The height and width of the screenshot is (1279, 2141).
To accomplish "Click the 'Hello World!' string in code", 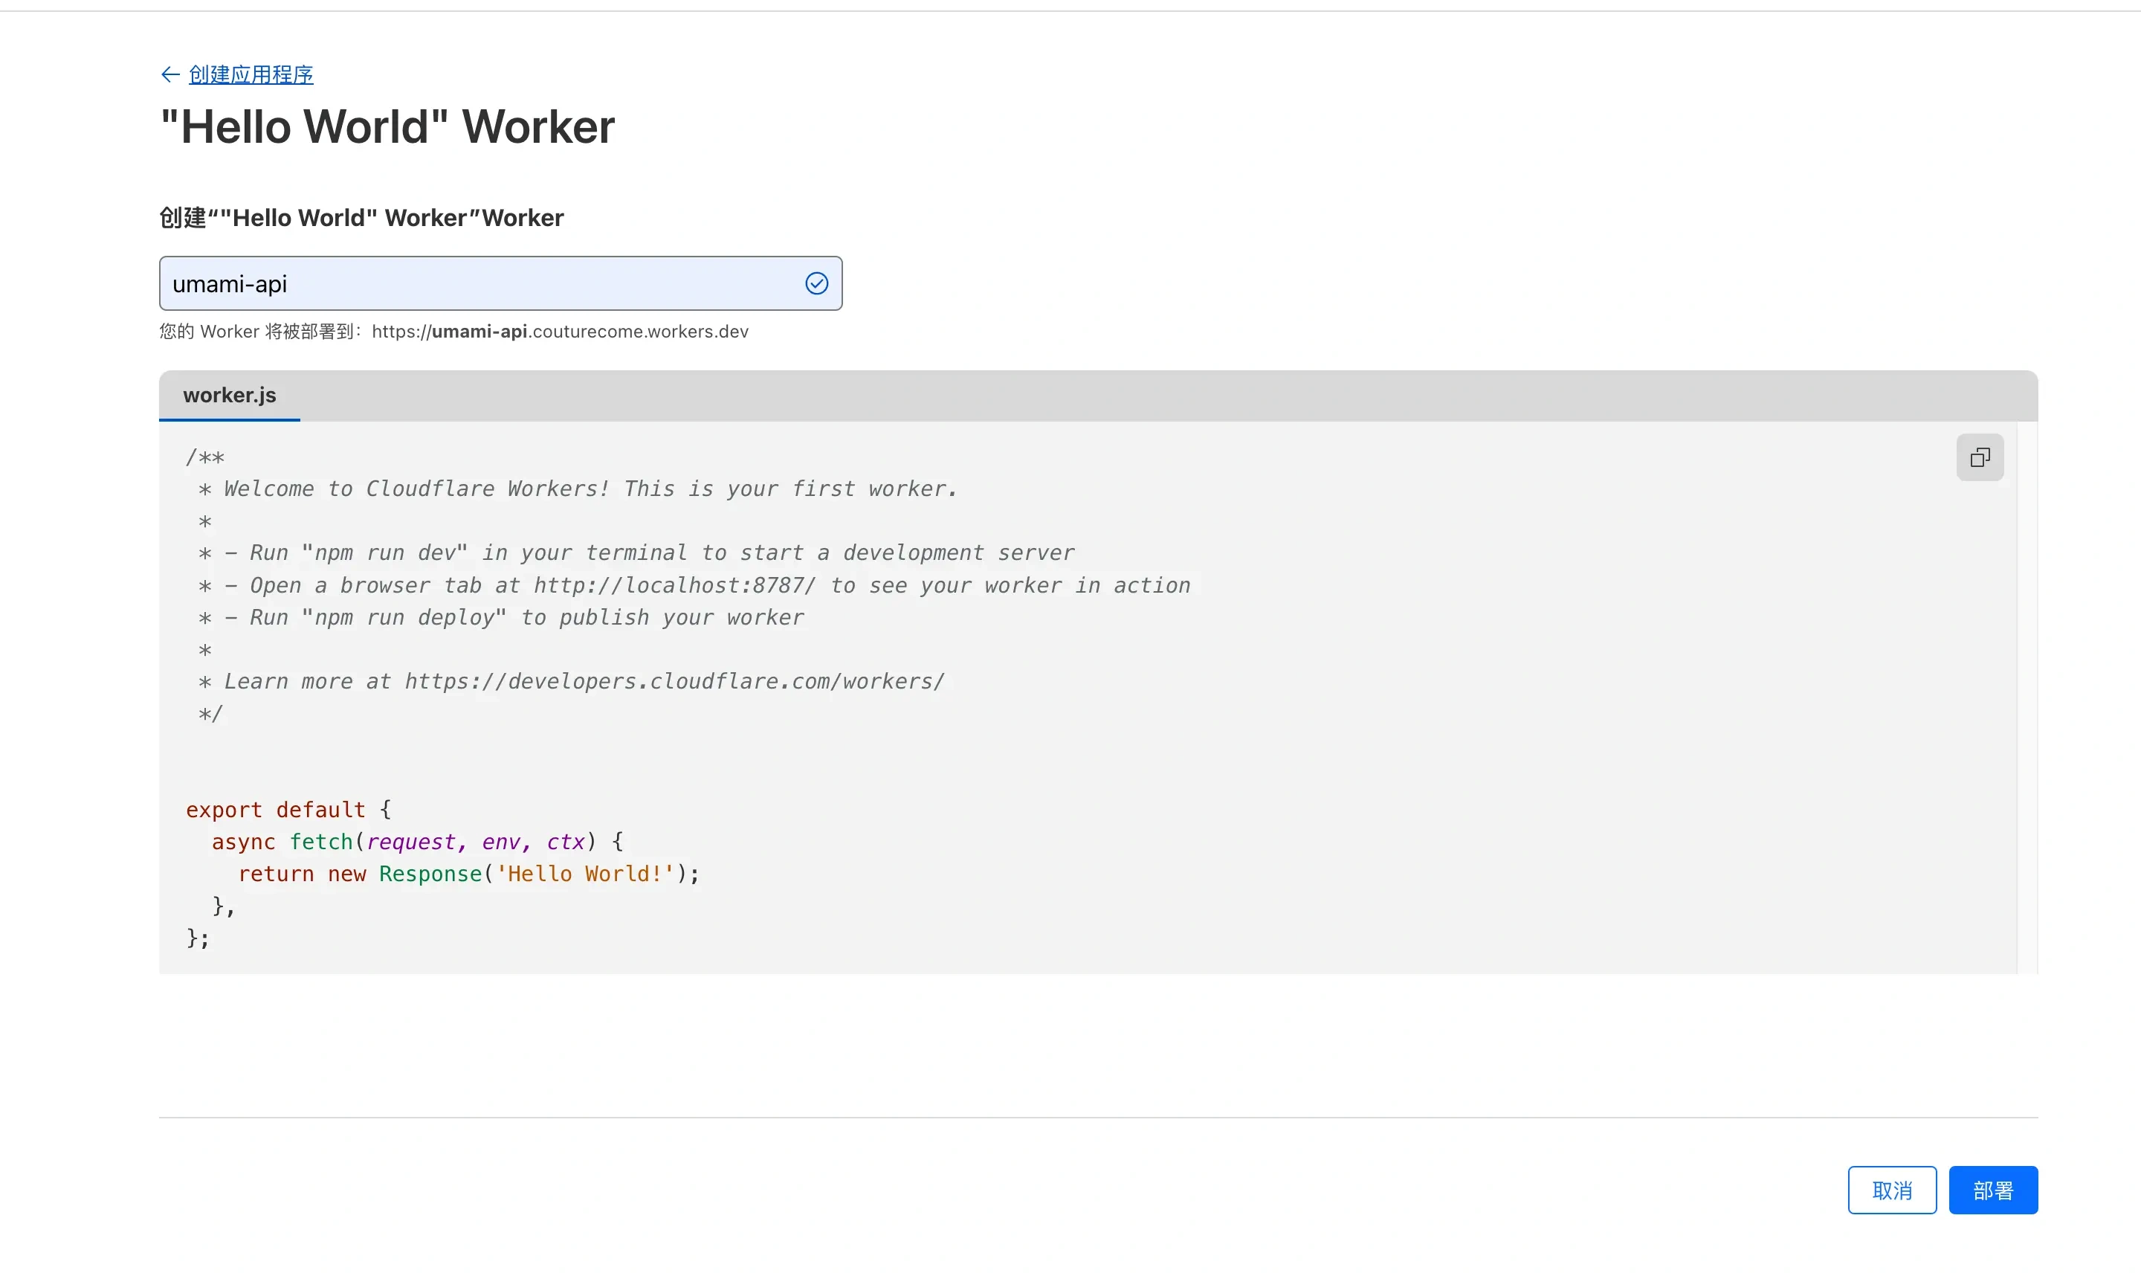I will 584,874.
